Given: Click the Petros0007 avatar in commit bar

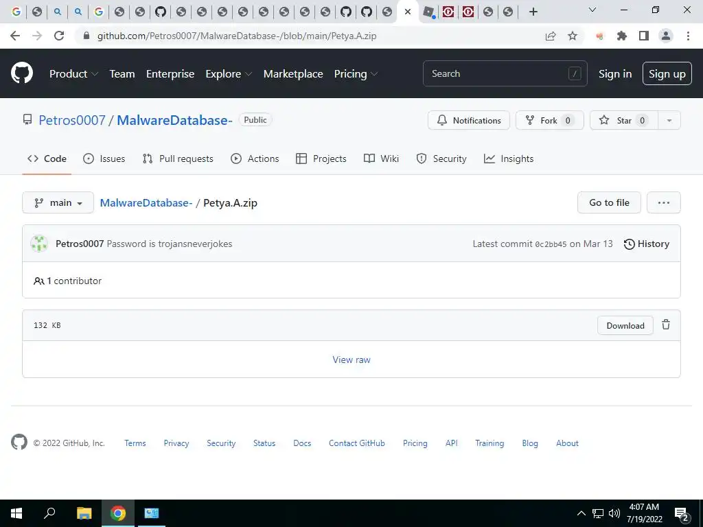Looking at the screenshot, I should 39,244.
